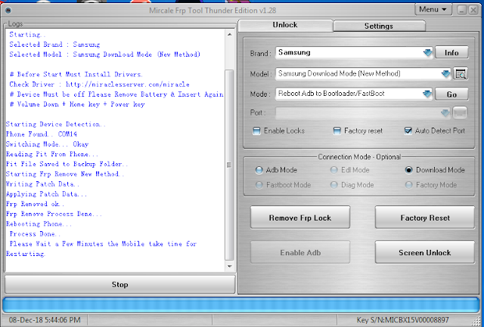Minimize the Miracle Frp Tool window
This screenshot has height=327, width=484.
coord(461,10)
